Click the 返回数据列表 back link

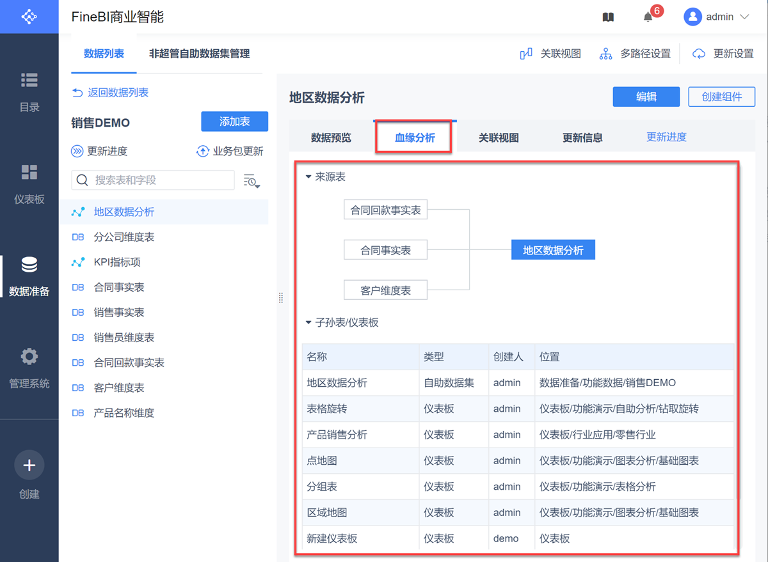click(x=110, y=93)
